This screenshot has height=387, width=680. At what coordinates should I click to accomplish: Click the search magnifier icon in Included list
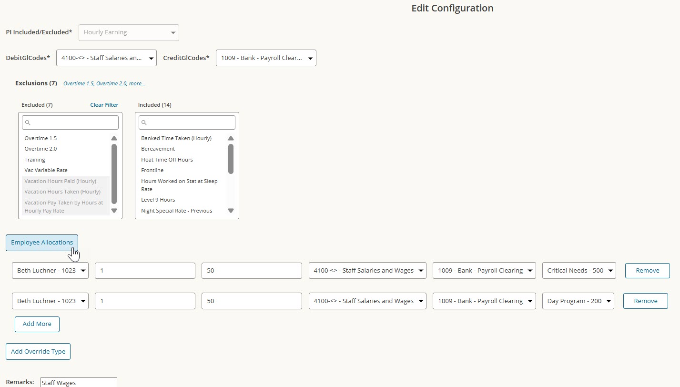(145, 123)
